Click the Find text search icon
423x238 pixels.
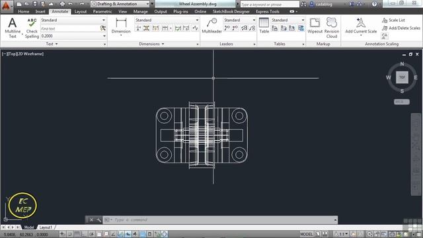[x=103, y=28]
